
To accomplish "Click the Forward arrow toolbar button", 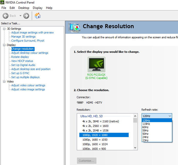I will point(26,16).
